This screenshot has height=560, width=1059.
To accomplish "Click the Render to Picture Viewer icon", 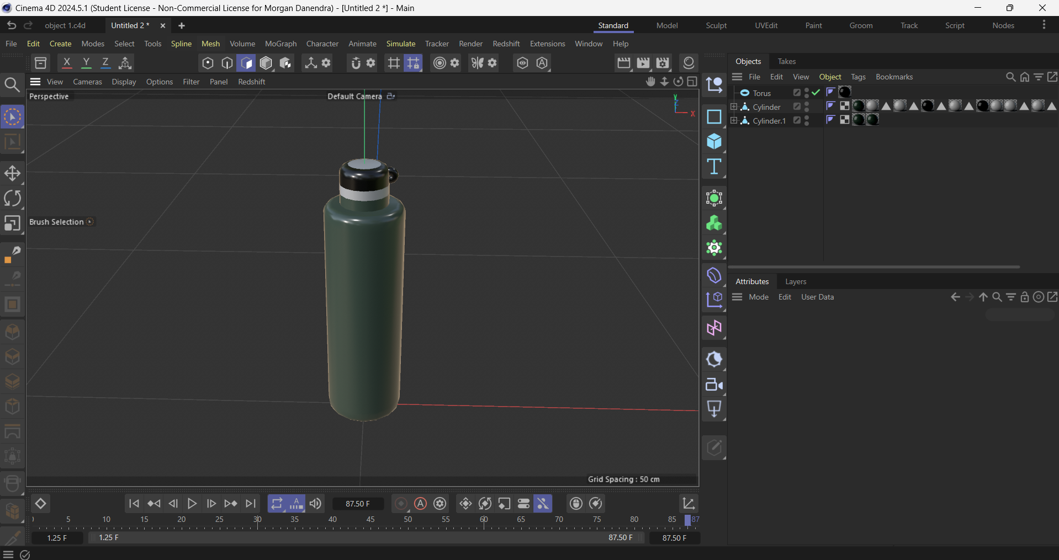I will 643,62.
